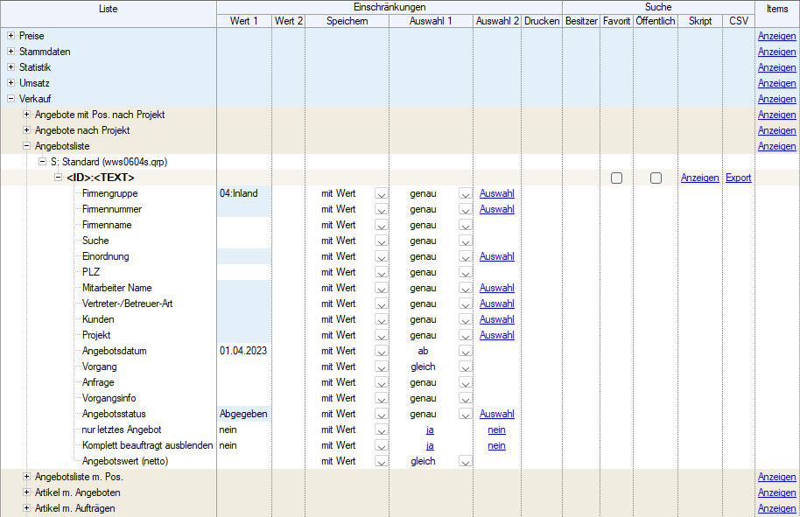The image size is (800, 517).
Task: Expand Angebote mit Pos. nach Projekt
Action: 26,115
